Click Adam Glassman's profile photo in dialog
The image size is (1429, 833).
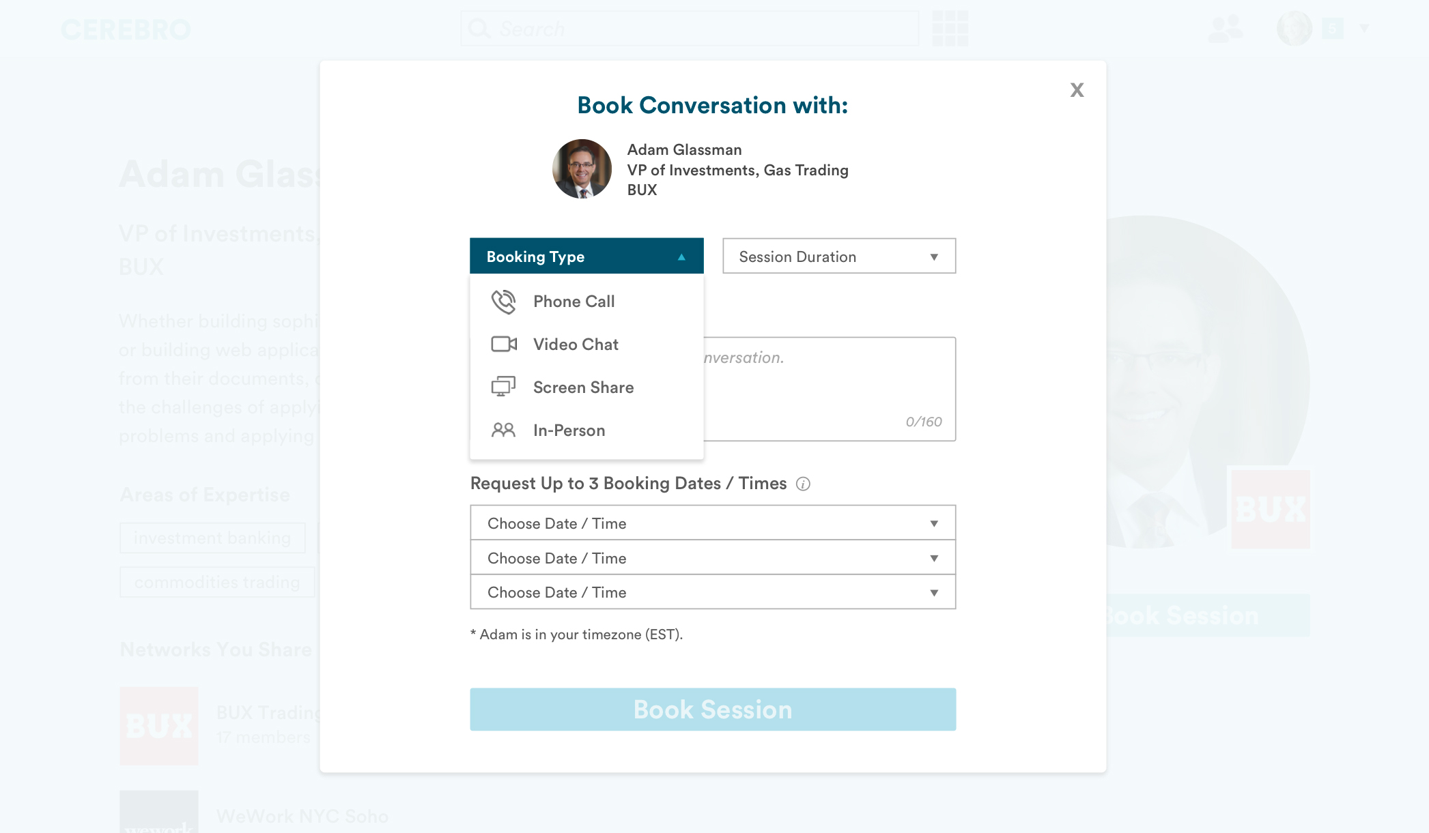(x=582, y=169)
